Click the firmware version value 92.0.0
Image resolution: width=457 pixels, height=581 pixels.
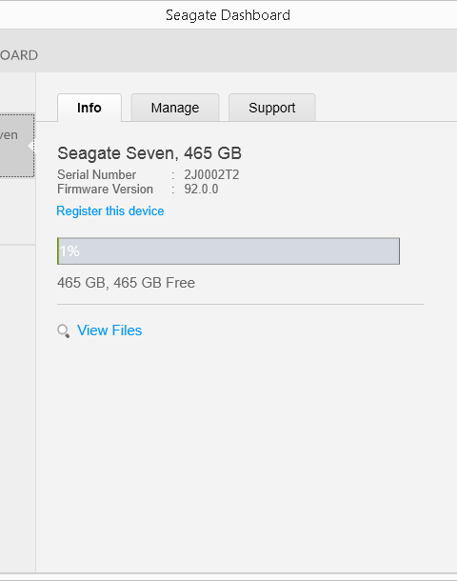point(202,189)
